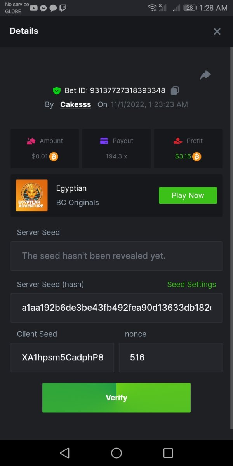
Task: Select the Server Seed hash field
Action: [116, 308]
